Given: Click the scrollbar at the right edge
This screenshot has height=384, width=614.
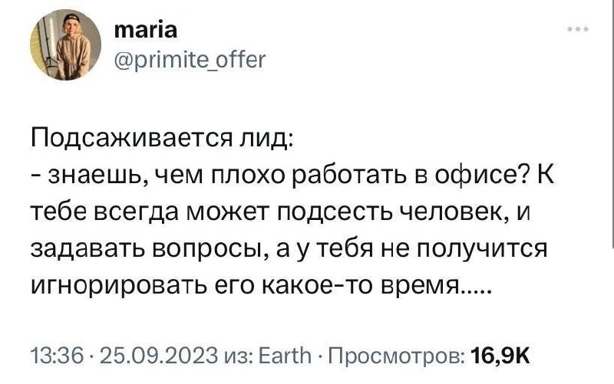Looking at the screenshot, I should tap(612, 123).
